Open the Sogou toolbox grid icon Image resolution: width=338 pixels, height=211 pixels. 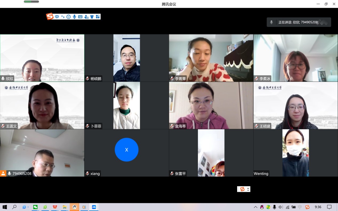pos(98,17)
